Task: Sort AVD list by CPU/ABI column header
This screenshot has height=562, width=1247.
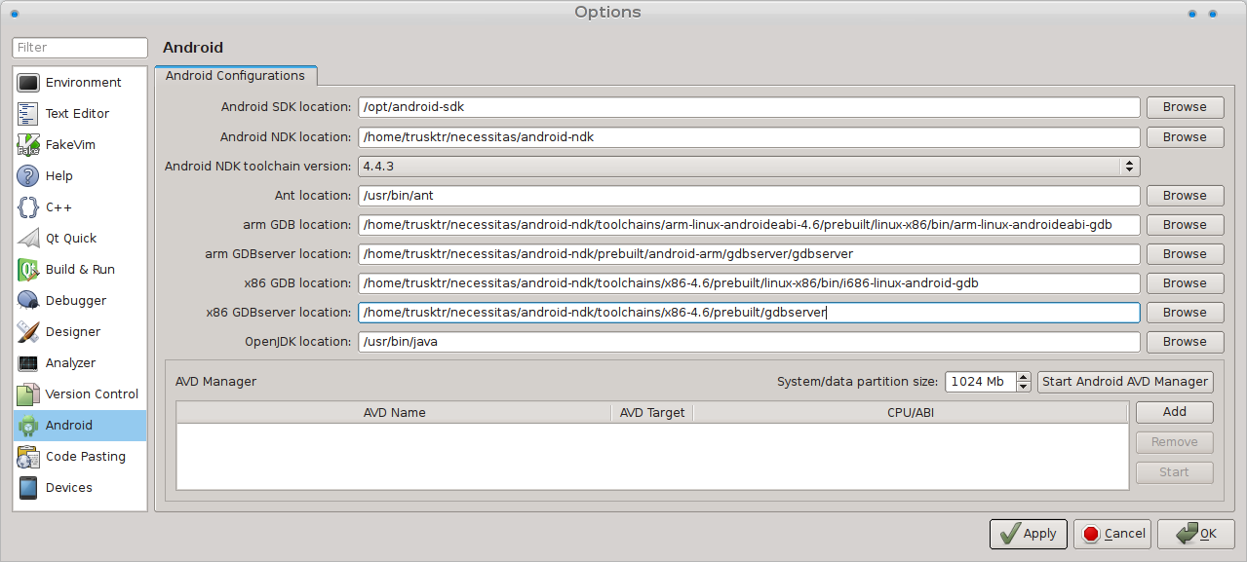Action: click(912, 413)
